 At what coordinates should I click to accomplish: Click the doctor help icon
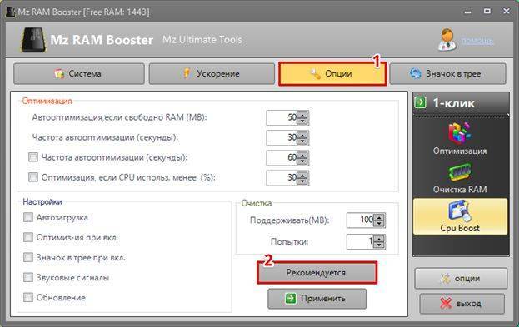[x=447, y=40]
